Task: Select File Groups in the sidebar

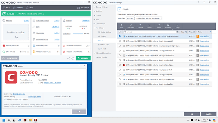Action: 102,36
